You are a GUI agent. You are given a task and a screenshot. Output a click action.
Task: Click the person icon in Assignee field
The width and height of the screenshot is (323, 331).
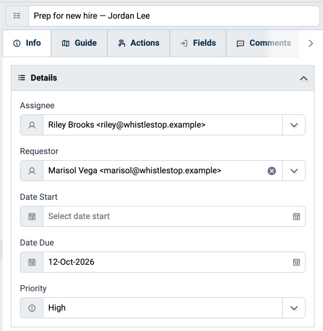pyautogui.click(x=32, y=125)
